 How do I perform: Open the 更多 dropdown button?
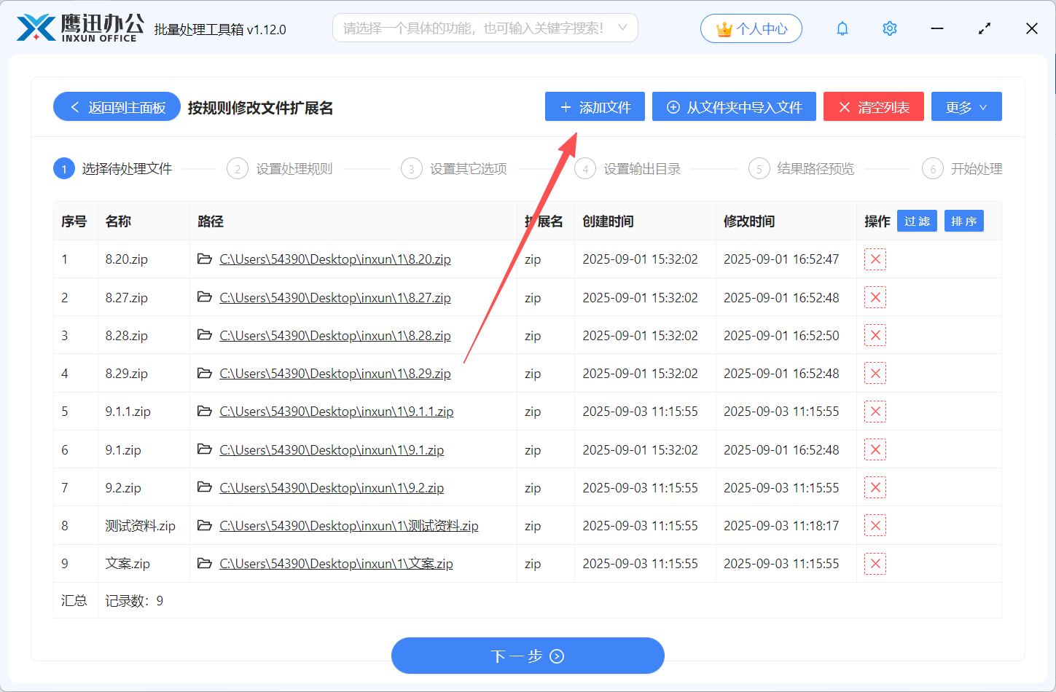966,107
